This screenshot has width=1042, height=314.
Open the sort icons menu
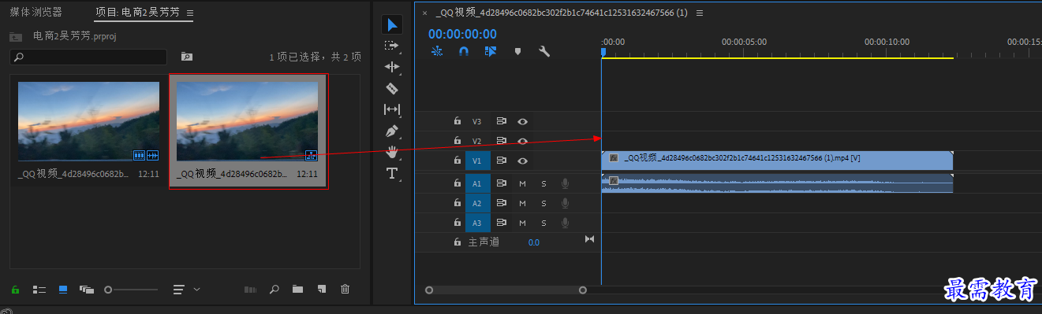point(179,290)
